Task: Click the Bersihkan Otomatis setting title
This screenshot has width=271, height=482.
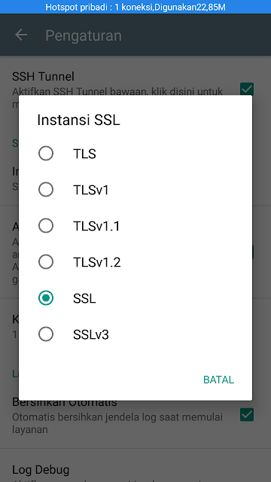Action: [65, 401]
